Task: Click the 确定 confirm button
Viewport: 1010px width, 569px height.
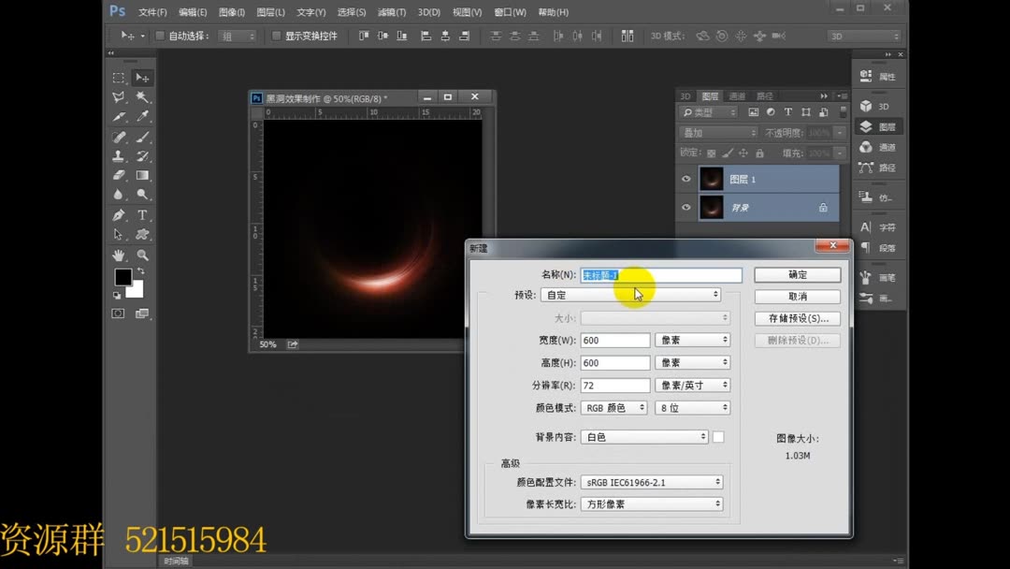Action: pyautogui.click(x=797, y=274)
